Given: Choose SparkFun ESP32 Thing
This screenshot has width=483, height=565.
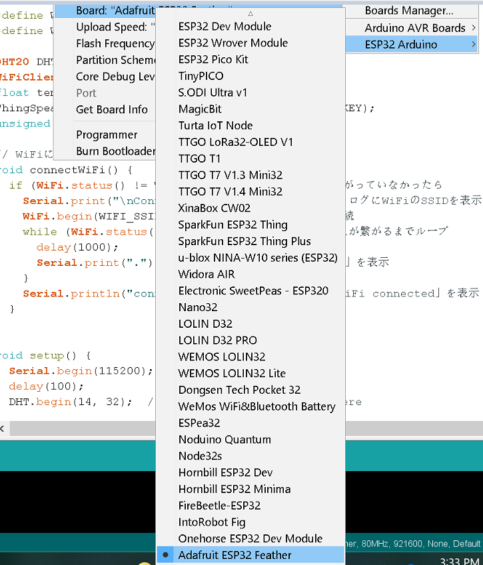Looking at the screenshot, I should 250,225.
